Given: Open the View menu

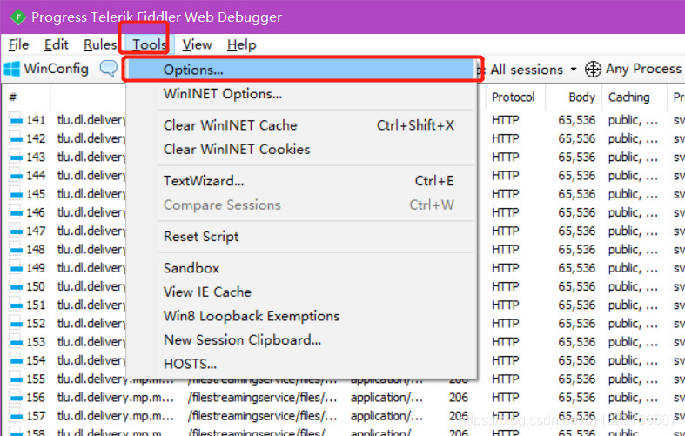Looking at the screenshot, I should [x=197, y=44].
